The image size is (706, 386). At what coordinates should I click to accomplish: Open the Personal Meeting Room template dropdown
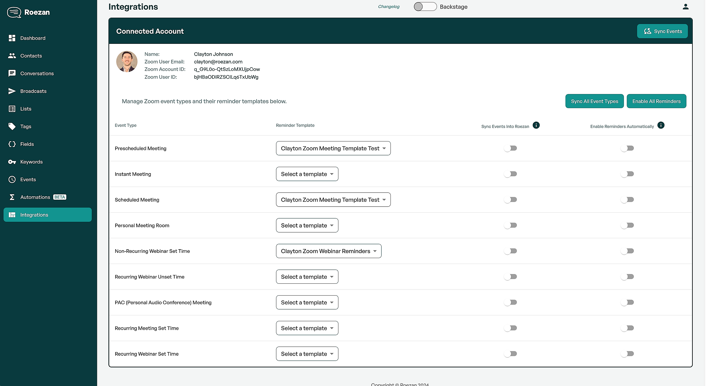(307, 226)
